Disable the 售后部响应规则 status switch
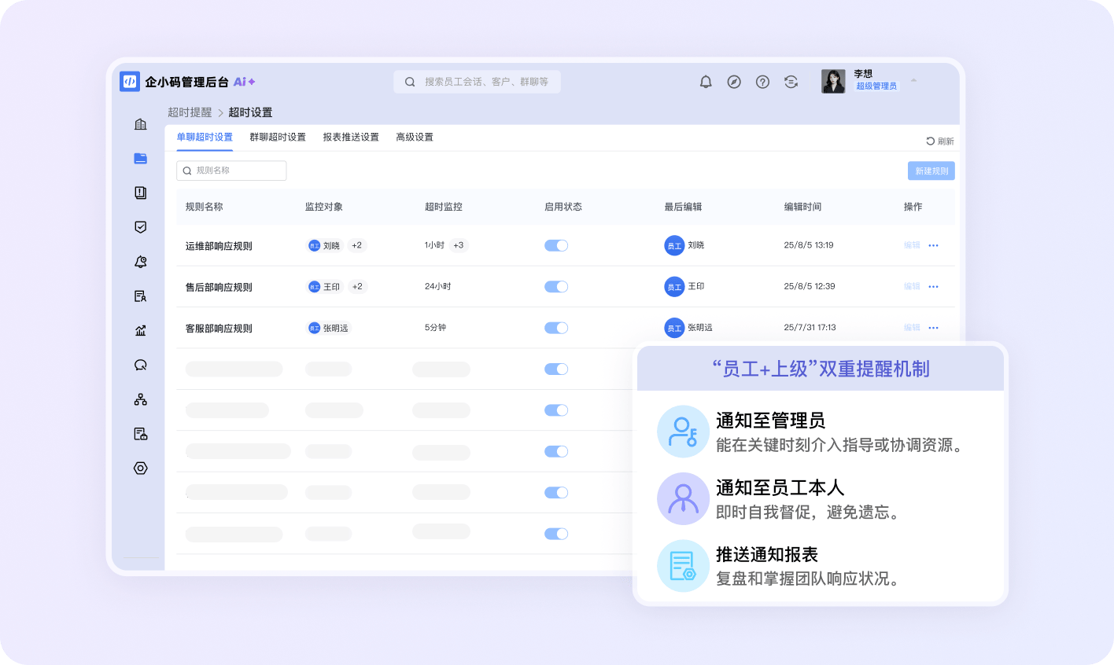1114x665 pixels. pyautogui.click(x=556, y=287)
